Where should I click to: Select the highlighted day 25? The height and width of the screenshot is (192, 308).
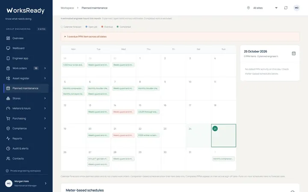click(224, 135)
